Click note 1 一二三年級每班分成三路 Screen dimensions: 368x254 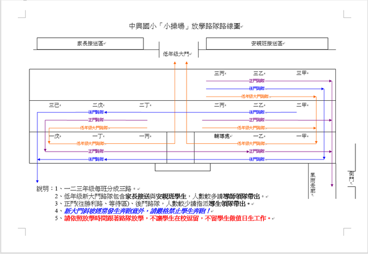point(96,188)
